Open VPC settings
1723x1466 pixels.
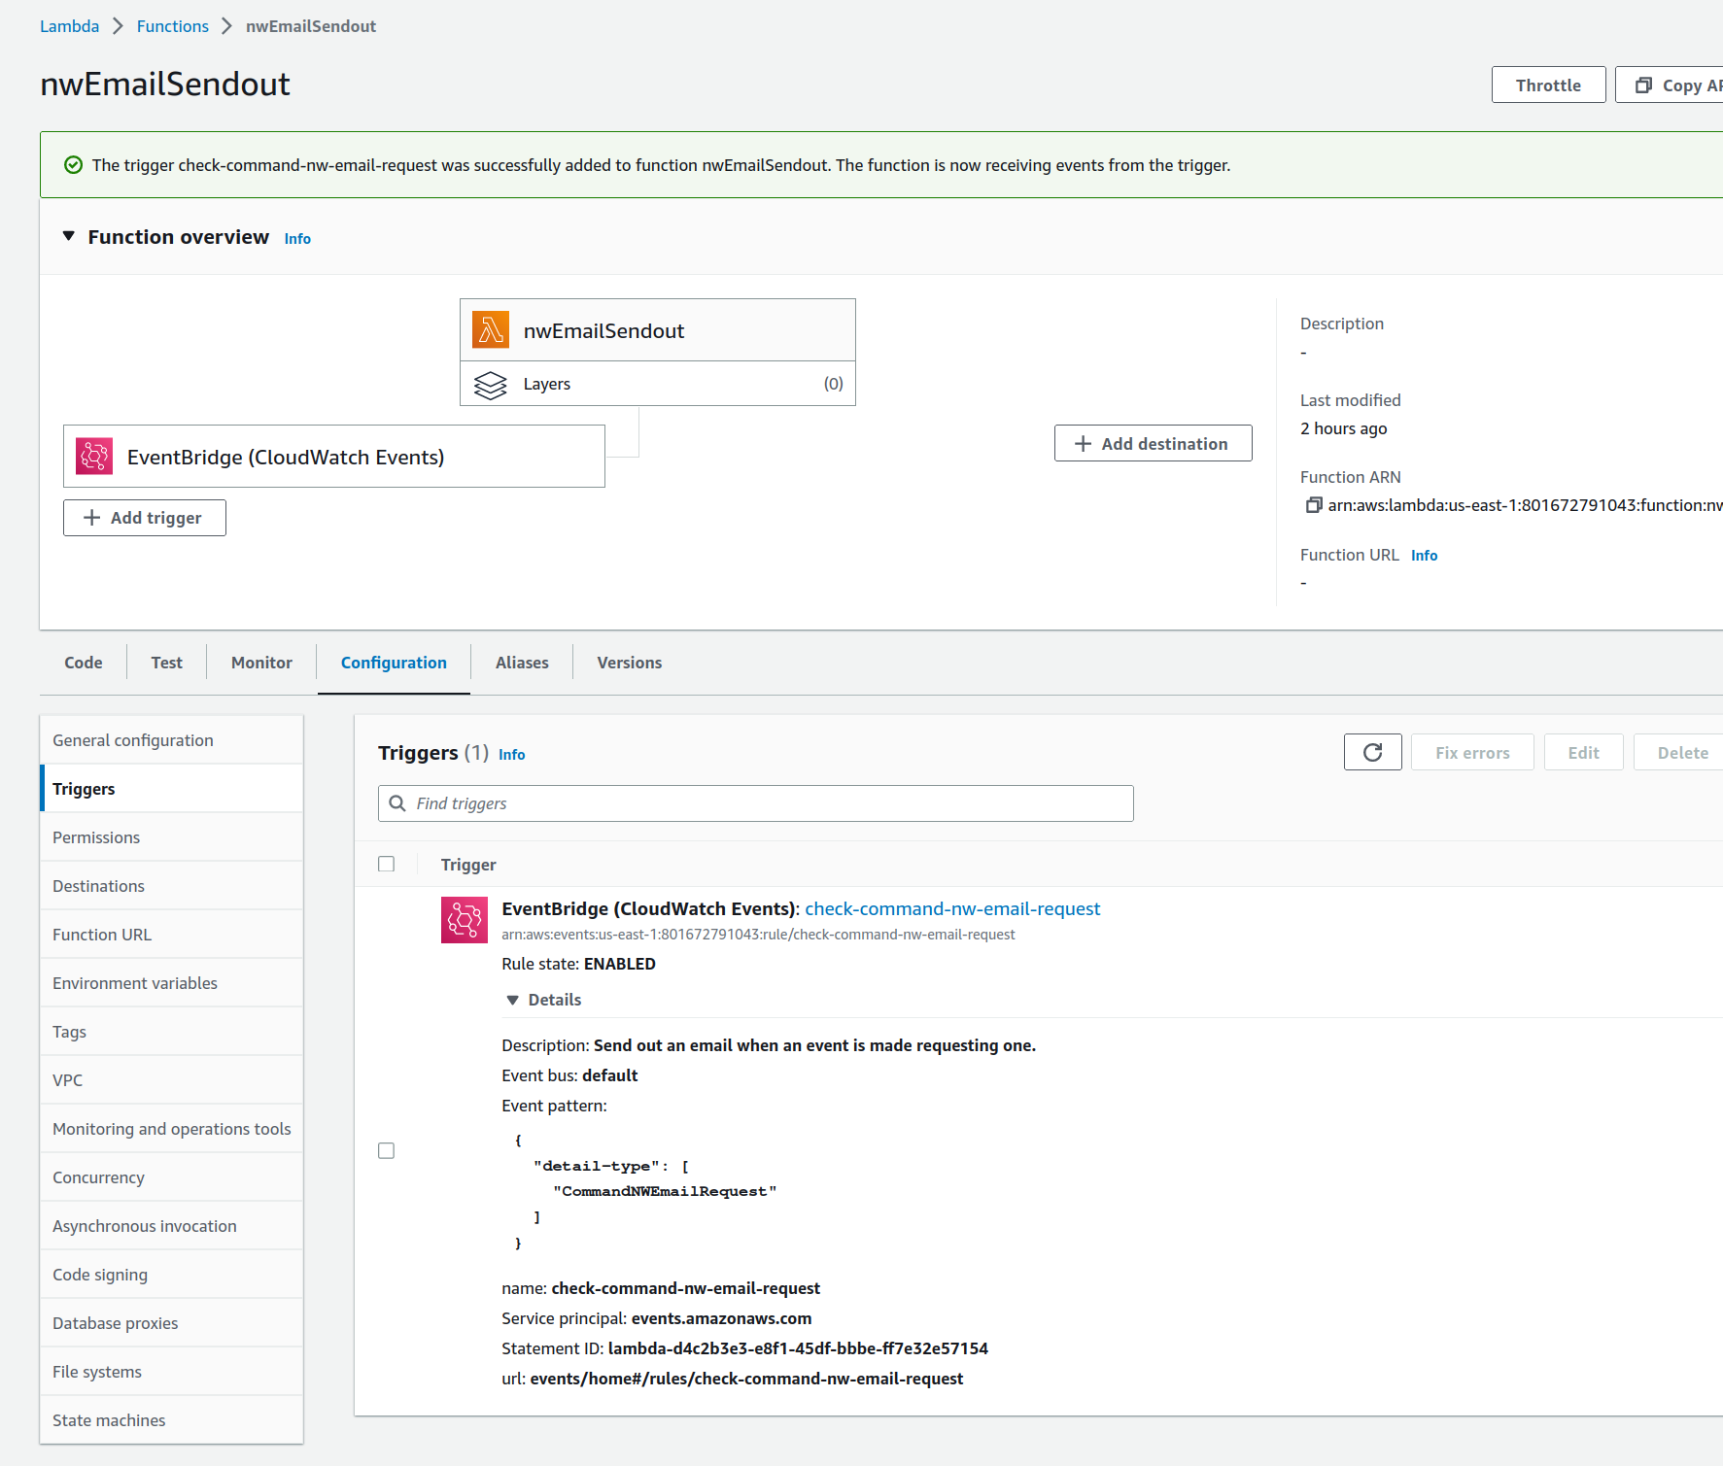[x=172, y=1080]
